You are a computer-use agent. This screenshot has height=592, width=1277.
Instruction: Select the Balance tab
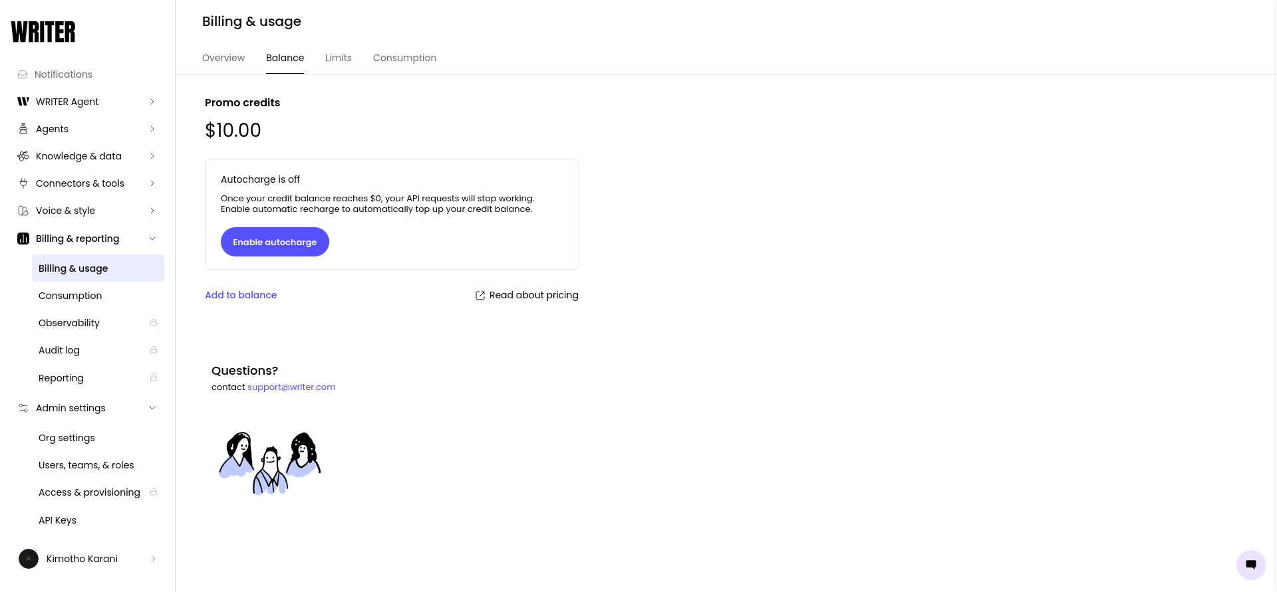285,58
